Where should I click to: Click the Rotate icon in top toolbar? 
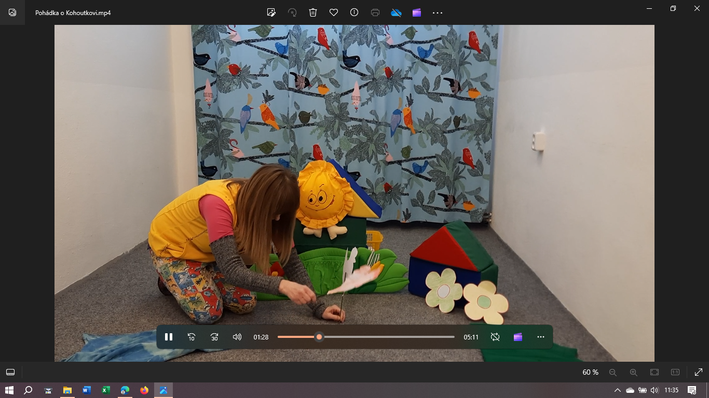coord(292,12)
